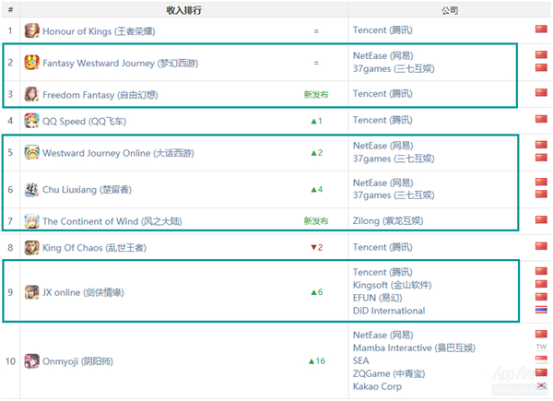The width and height of the screenshot is (553, 401).
Task: Open the DiD International company link
Action: pyautogui.click(x=389, y=311)
